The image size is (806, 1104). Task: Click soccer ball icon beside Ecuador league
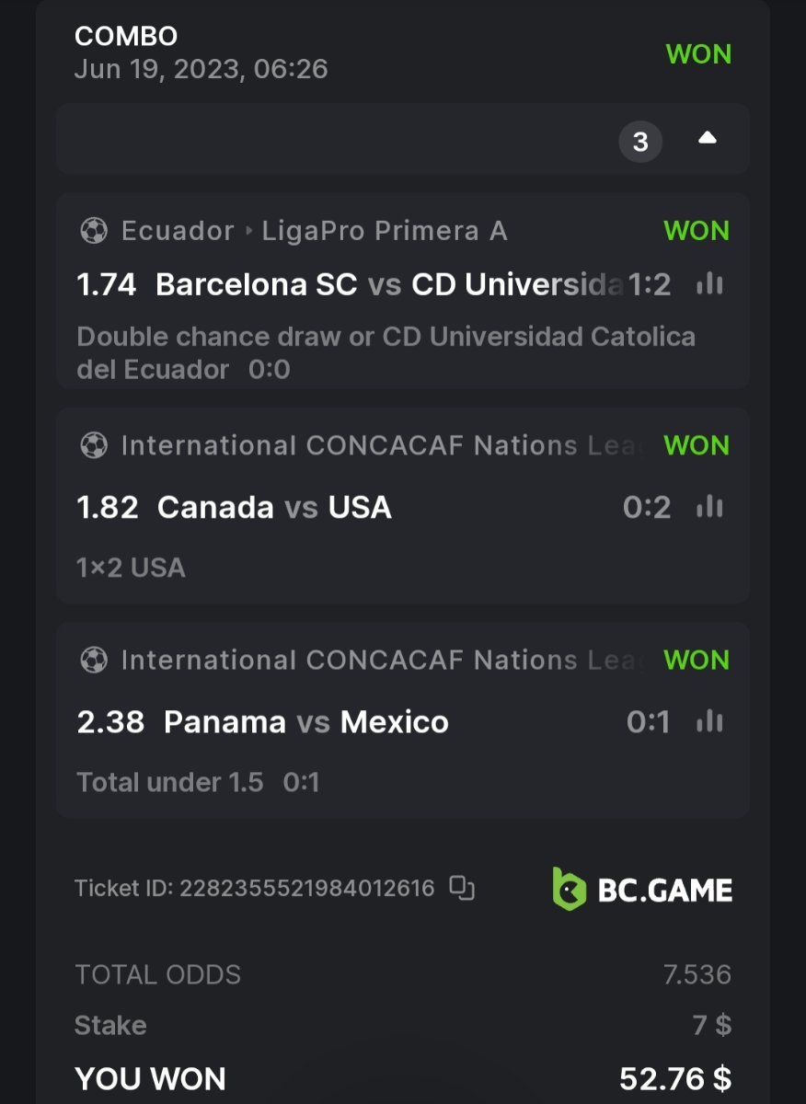pyautogui.click(x=94, y=231)
